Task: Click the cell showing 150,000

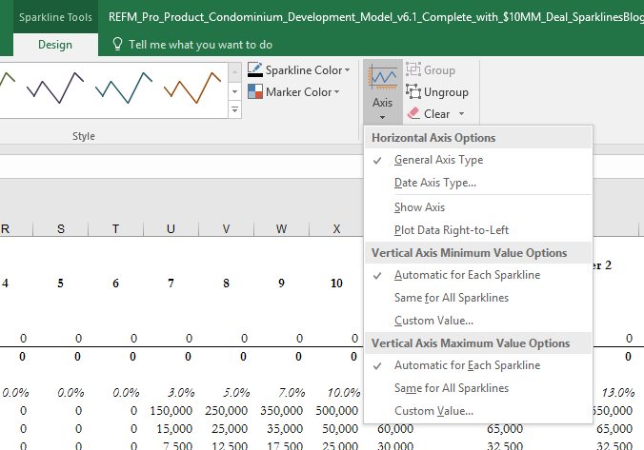Action: (x=171, y=411)
